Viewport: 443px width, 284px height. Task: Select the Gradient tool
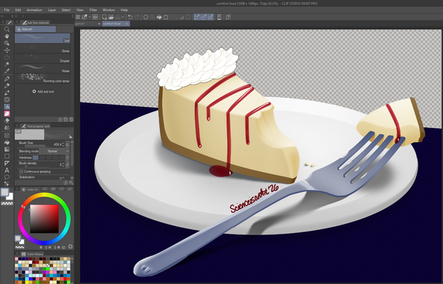tap(7, 149)
